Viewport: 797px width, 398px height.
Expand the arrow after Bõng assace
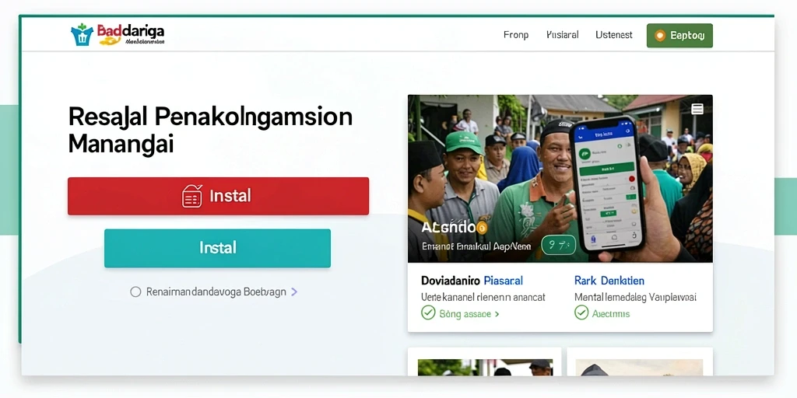coord(497,314)
